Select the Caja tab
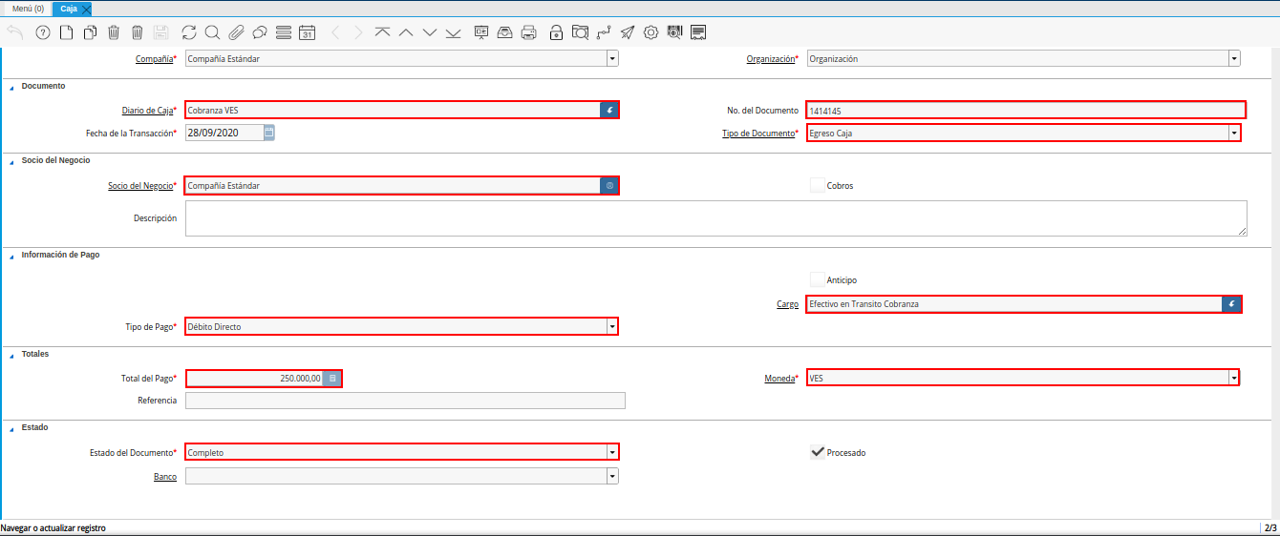The width and height of the screenshot is (1280, 536). pyautogui.click(x=69, y=8)
